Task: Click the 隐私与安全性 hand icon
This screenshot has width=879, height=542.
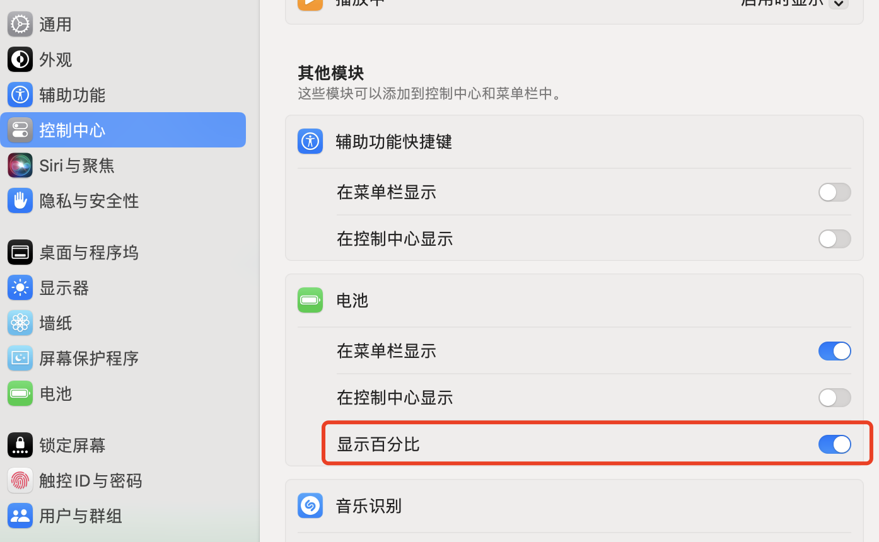Action: [20, 200]
